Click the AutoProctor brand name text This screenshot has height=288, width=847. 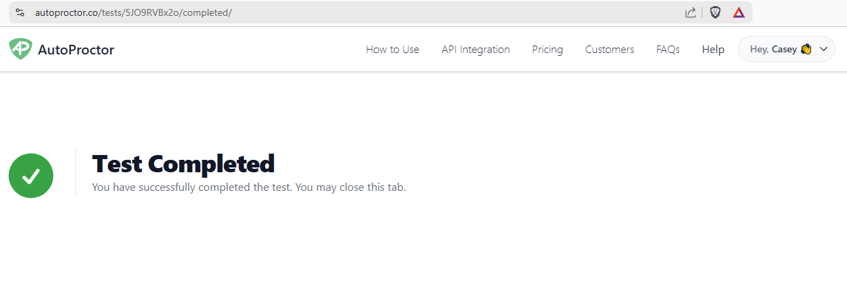pyautogui.click(x=76, y=50)
